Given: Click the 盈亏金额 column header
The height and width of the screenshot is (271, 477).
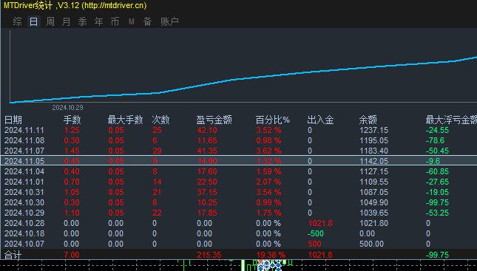Looking at the screenshot, I should tap(214, 120).
